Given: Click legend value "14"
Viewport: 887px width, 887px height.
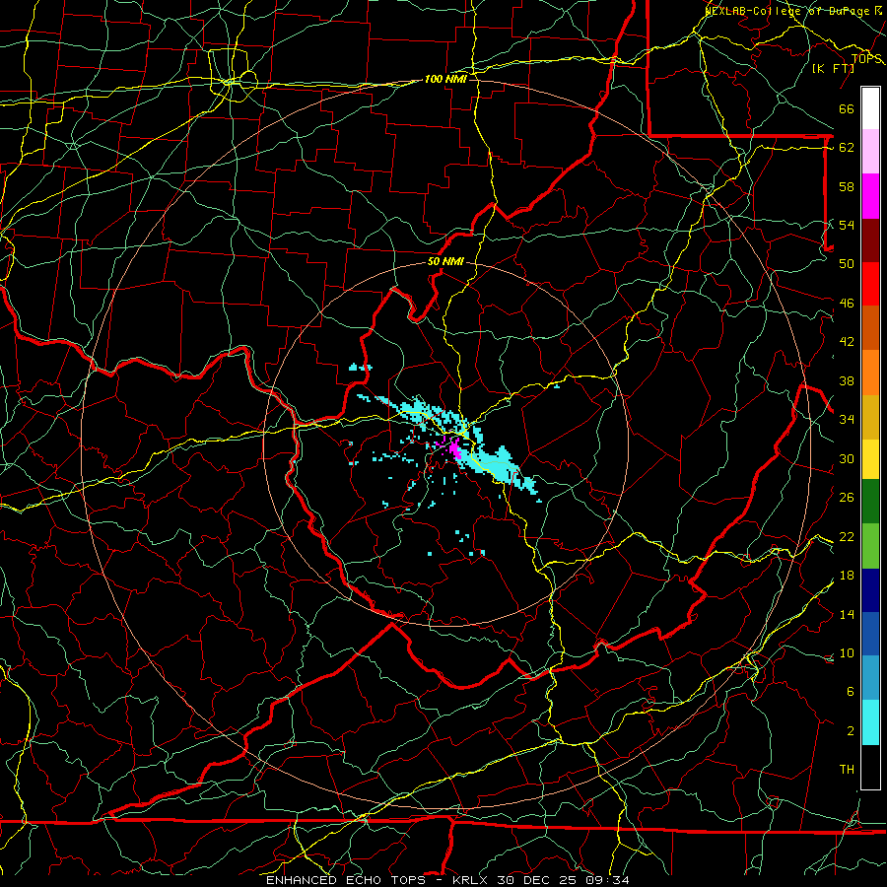Looking at the screenshot, I should click(x=847, y=614).
